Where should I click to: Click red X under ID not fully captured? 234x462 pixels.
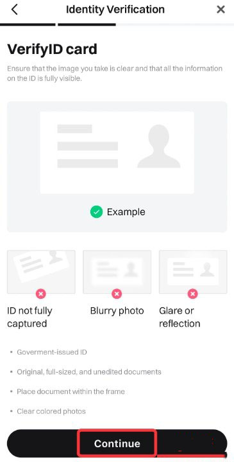pos(41,294)
